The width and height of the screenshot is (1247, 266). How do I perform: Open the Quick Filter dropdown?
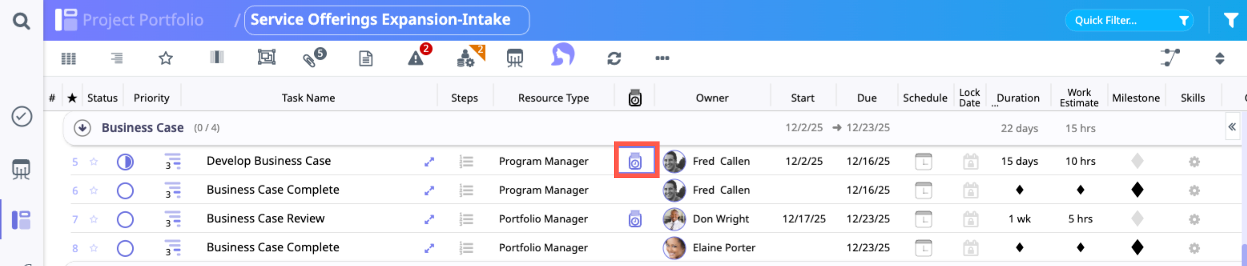pos(1129,20)
